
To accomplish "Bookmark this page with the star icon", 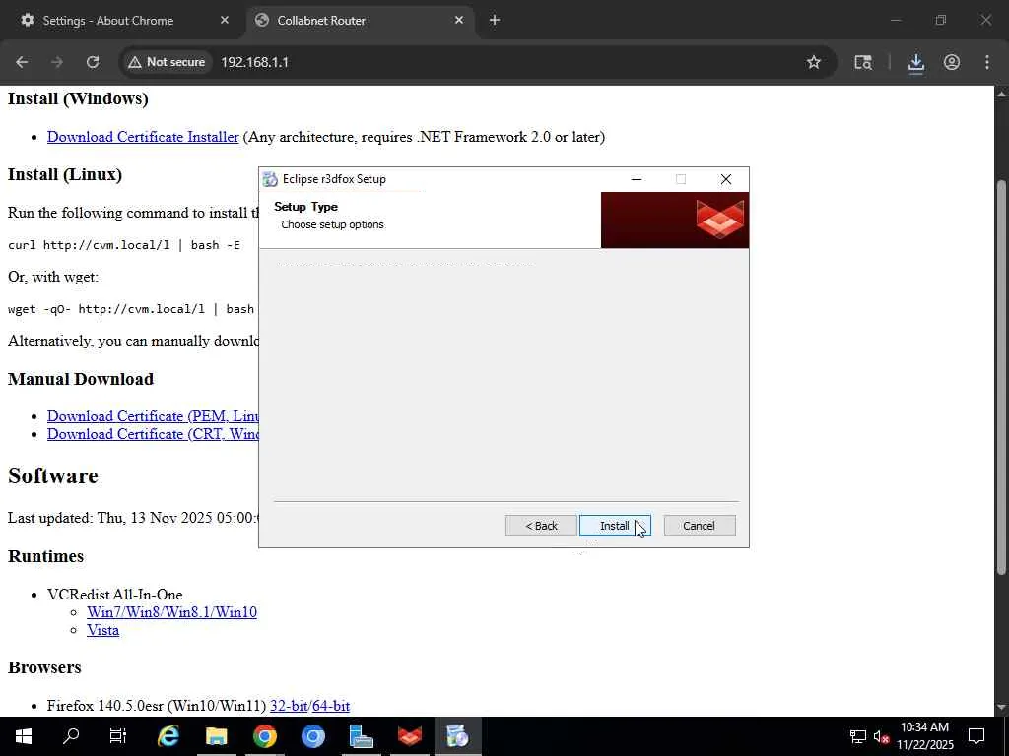I will point(813,62).
